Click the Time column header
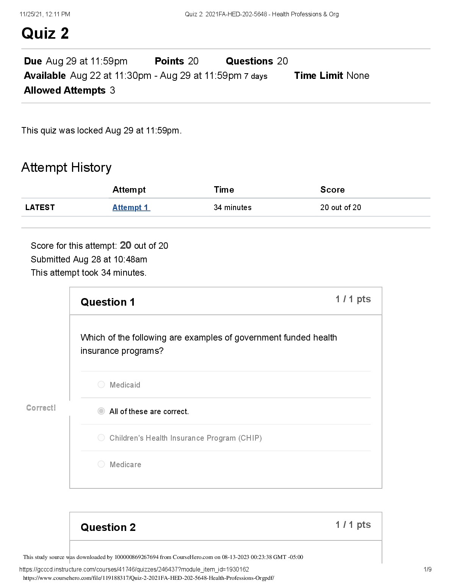Viewport: 451px width, 584px height. [x=224, y=190]
